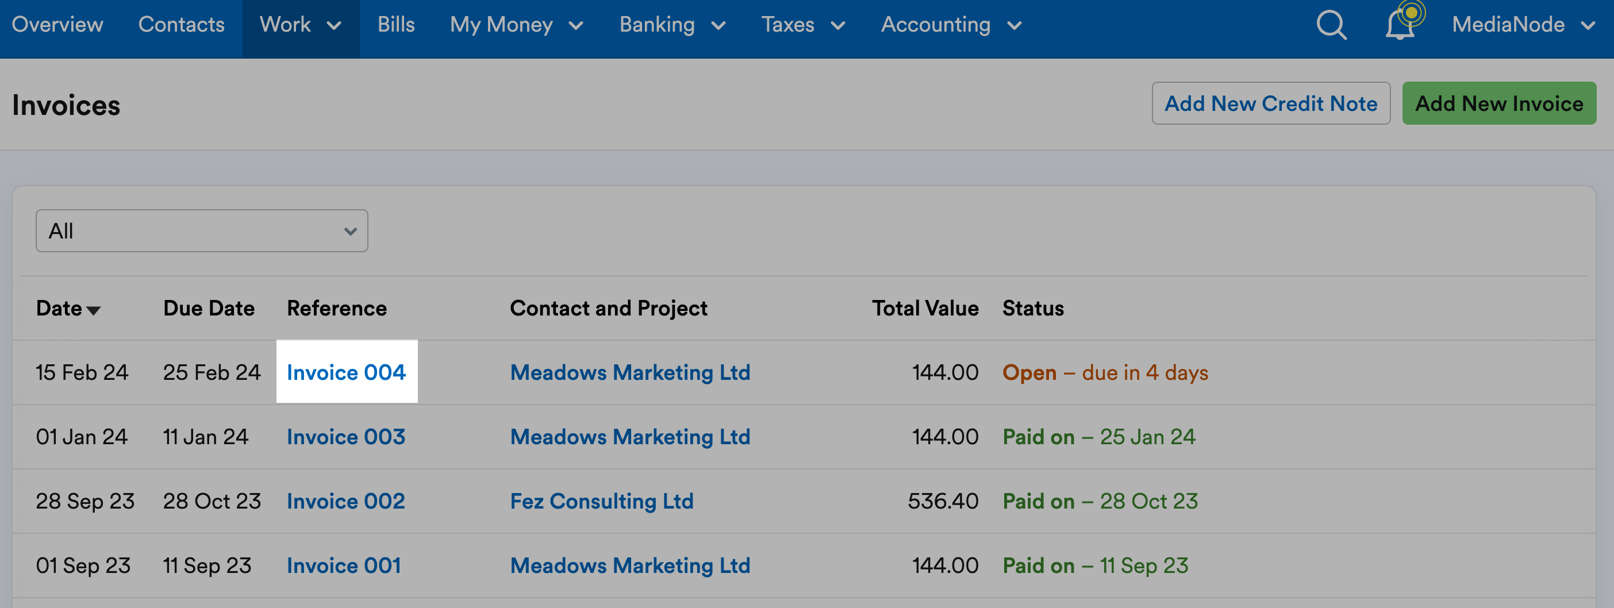Click the due date 25 Feb 24
The image size is (1614, 608).
click(x=212, y=372)
